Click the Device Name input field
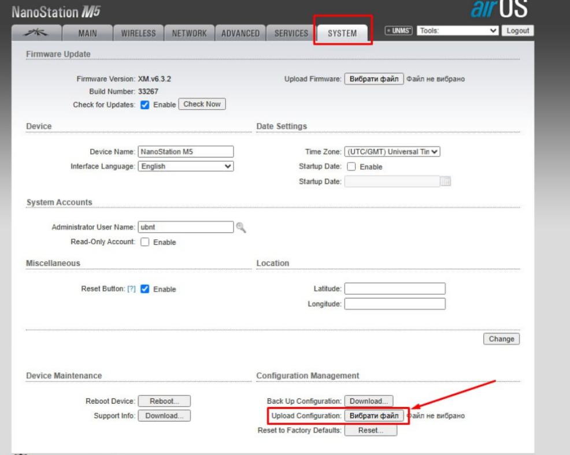 tap(186, 152)
